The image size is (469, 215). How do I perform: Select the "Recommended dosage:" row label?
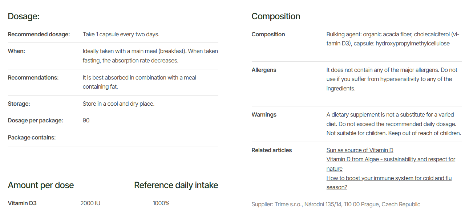coord(39,35)
